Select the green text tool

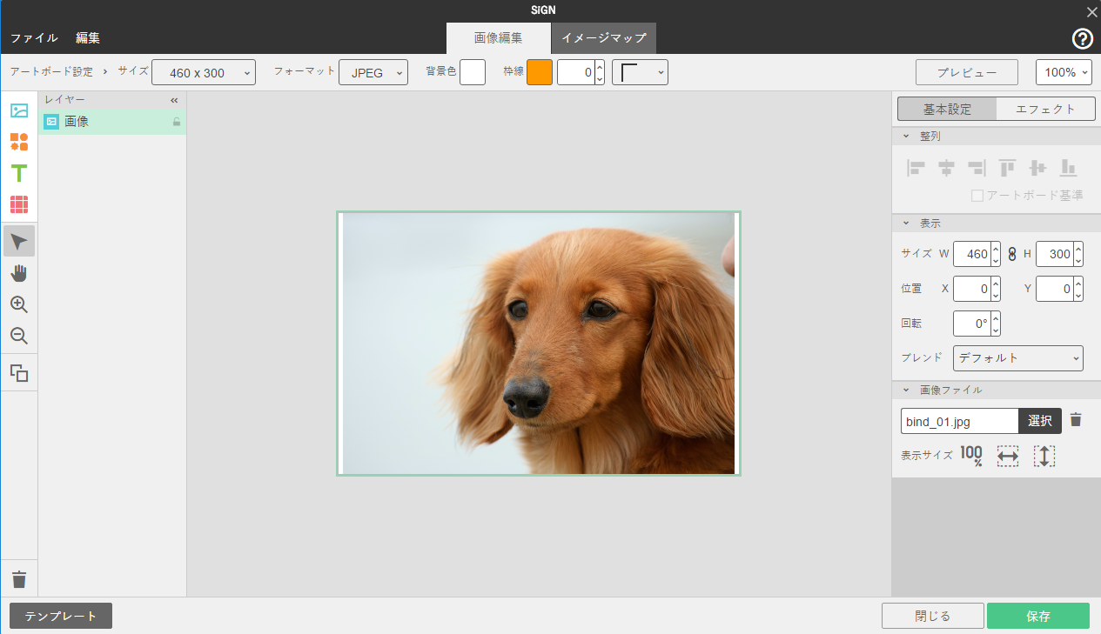pos(19,173)
